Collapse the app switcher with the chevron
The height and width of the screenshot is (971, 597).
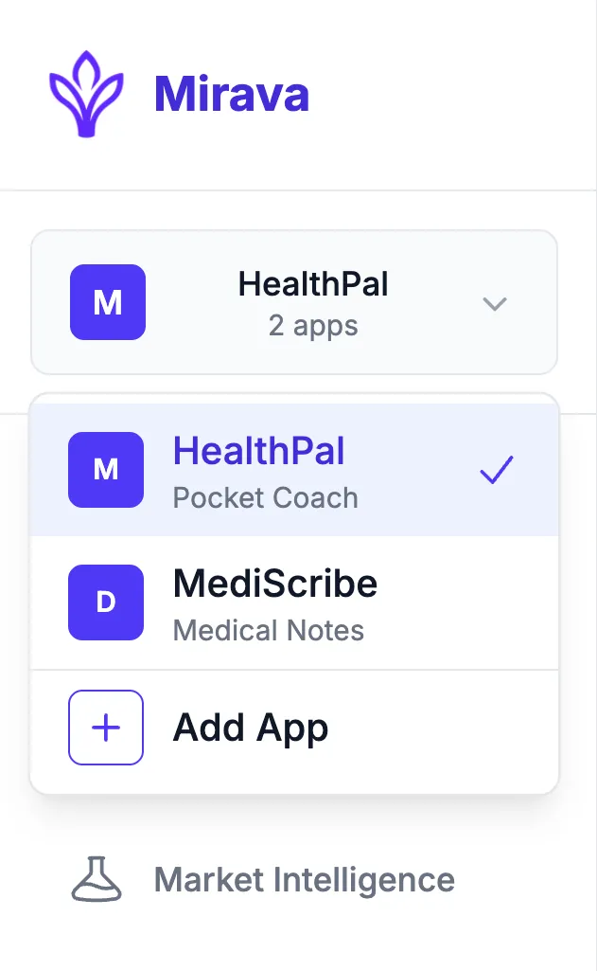pyautogui.click(x=495, y=305)
